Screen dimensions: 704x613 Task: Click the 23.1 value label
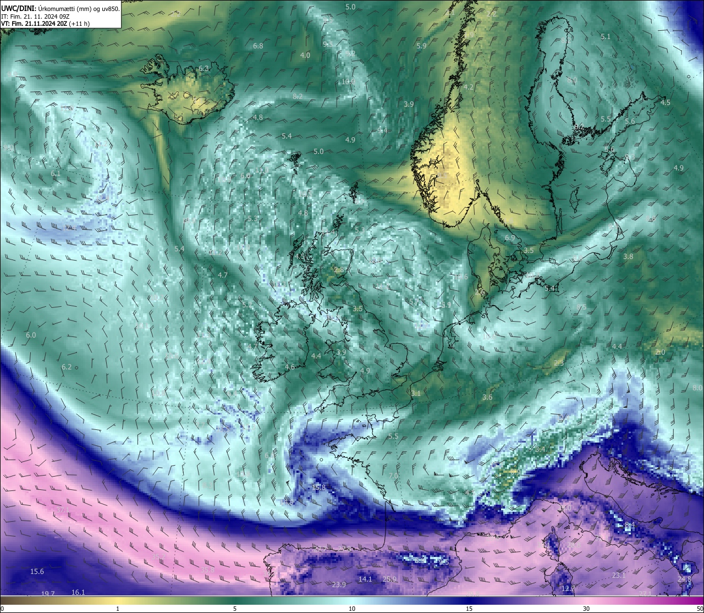619,575
